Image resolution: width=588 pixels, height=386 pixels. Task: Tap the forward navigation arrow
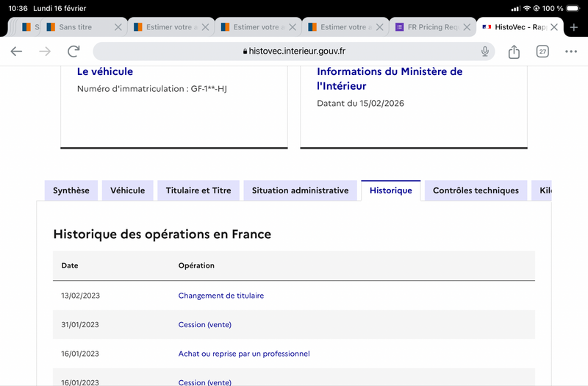click(x=45, y=51)
